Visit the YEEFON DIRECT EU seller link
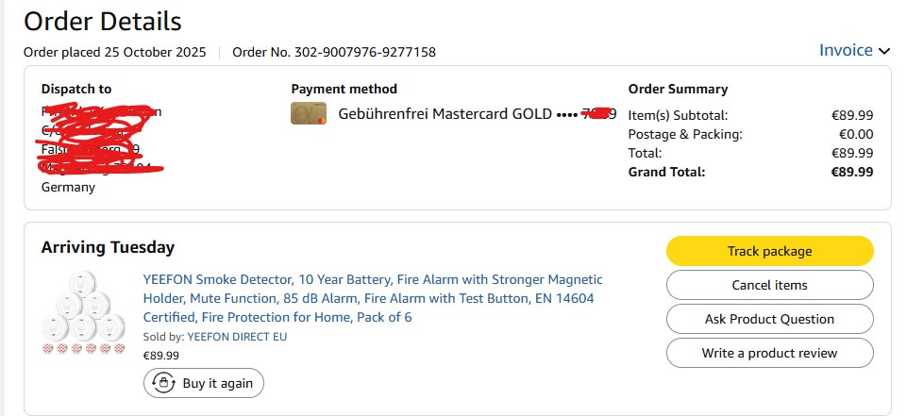The image size is (907, 416). point(237,337)
